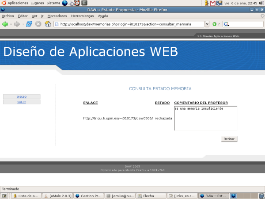Screen dimensions: 265x199
Task: Switch to emilio@pu... terminal taskbar window
Action: click(x=120, y=196)
